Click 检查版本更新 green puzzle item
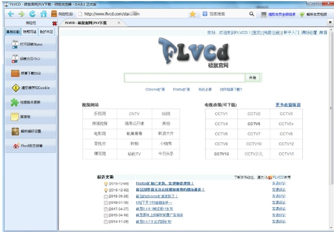This screenshot has width=334, height=232. tap(31, 102)
